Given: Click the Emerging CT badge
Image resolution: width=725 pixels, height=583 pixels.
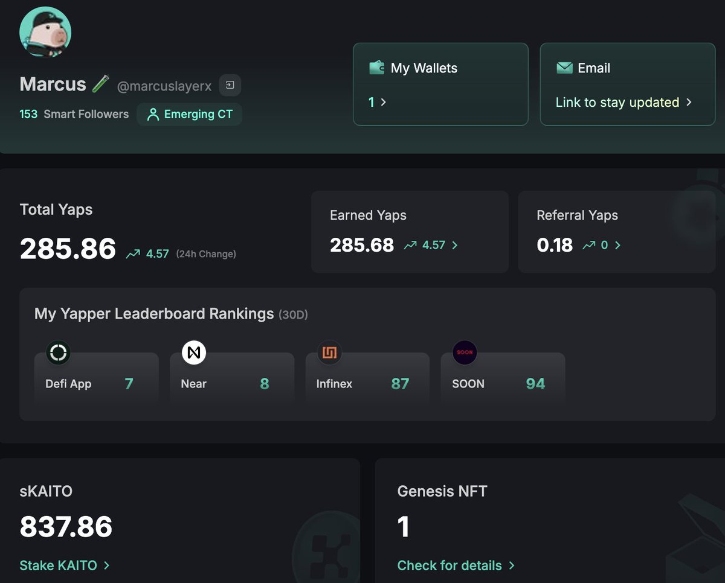Looking at the screenshot, I should tap(190, 114).
